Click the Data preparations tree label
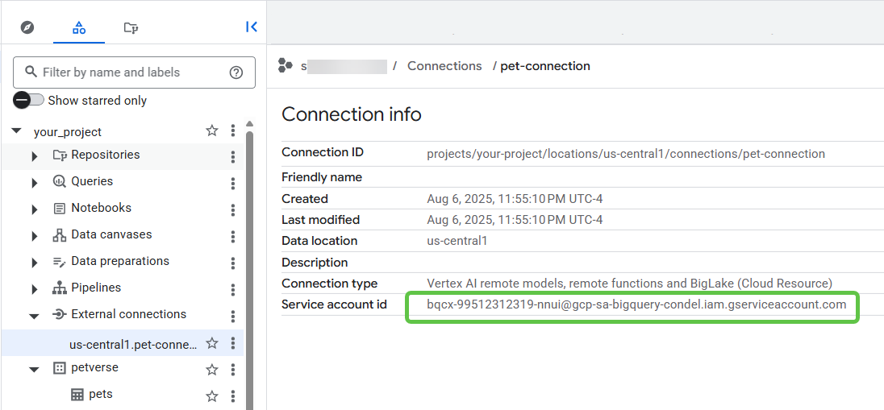Screen dimensions: 884x410 (120, 261)
